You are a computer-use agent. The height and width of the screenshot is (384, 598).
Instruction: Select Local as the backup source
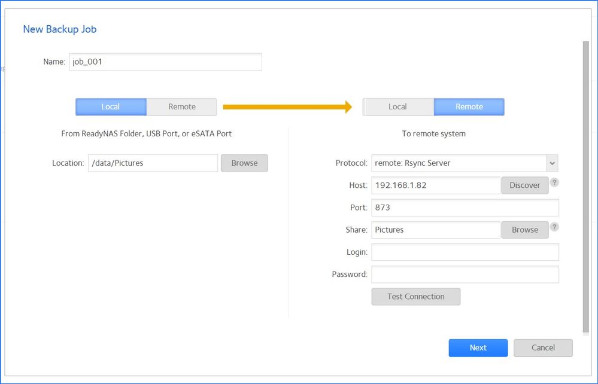[x=110, y=106]
